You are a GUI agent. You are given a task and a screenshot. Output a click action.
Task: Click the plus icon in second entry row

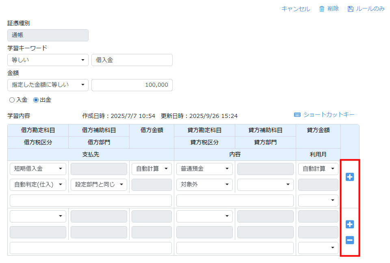[349, 224]
